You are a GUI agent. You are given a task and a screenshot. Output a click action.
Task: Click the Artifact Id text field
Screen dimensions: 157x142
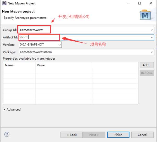(x=86, y=37)
